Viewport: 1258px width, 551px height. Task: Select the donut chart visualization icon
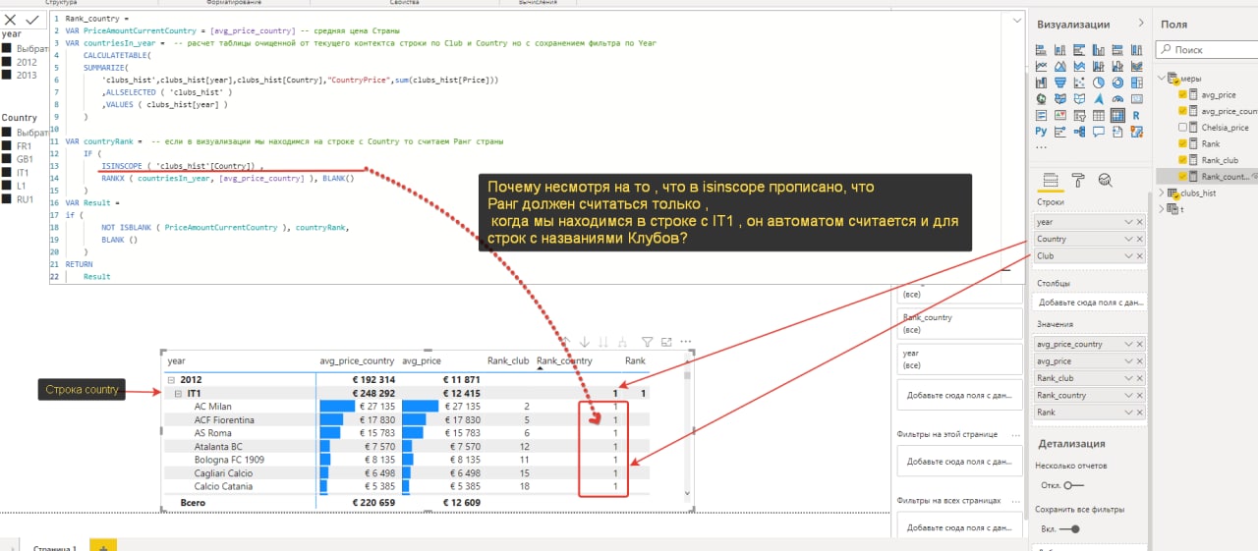(1118, 83)
